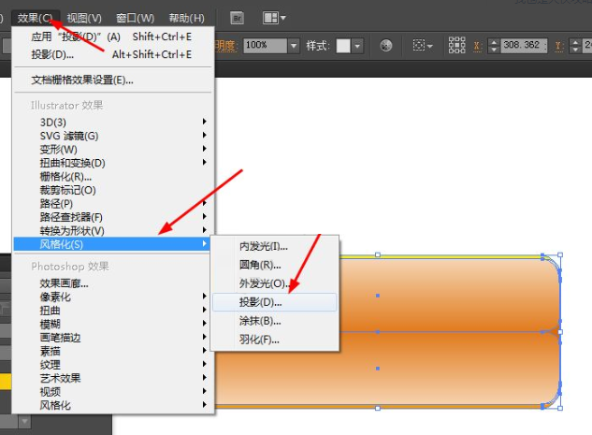Expand the 像素化 submenu

[x=113, y=297]
